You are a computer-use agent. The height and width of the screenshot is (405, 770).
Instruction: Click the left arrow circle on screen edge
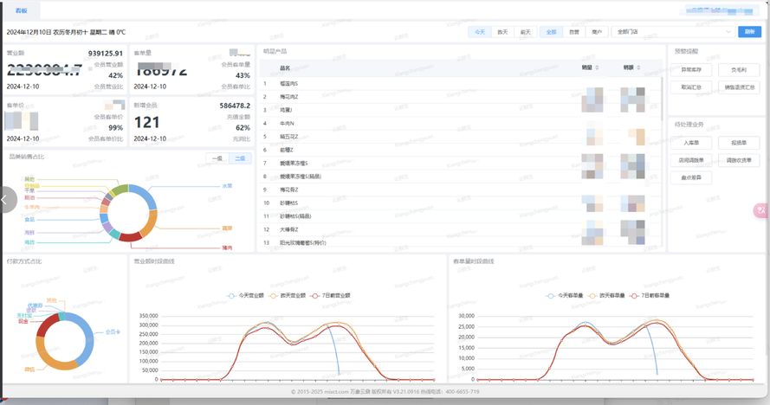7,200
